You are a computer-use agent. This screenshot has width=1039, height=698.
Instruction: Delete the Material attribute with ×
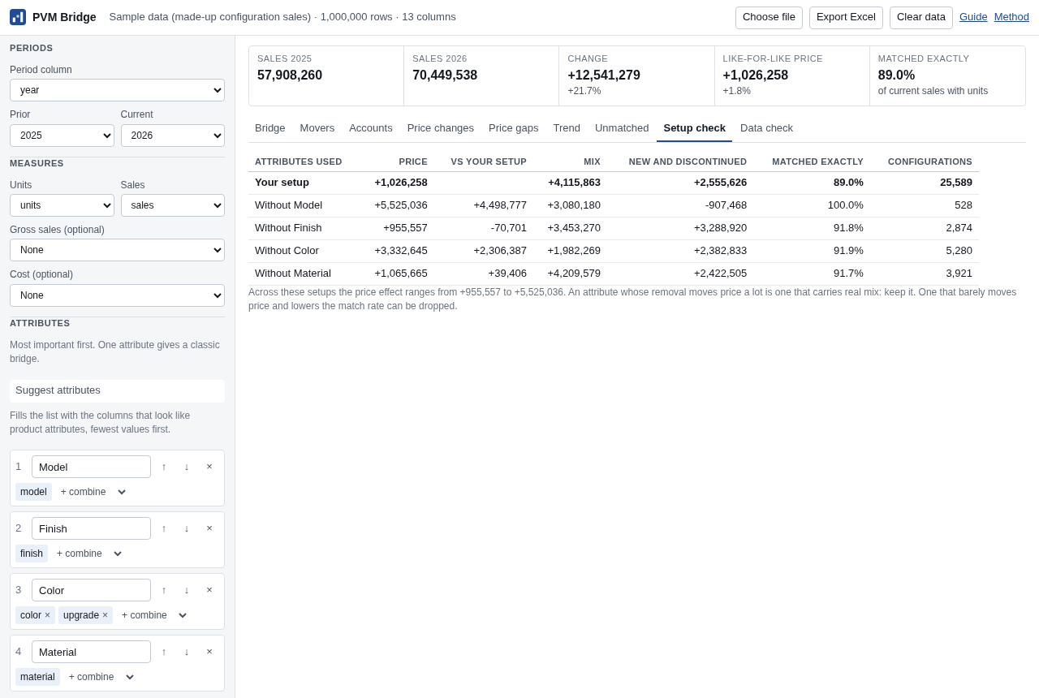[x=209, y=652]
